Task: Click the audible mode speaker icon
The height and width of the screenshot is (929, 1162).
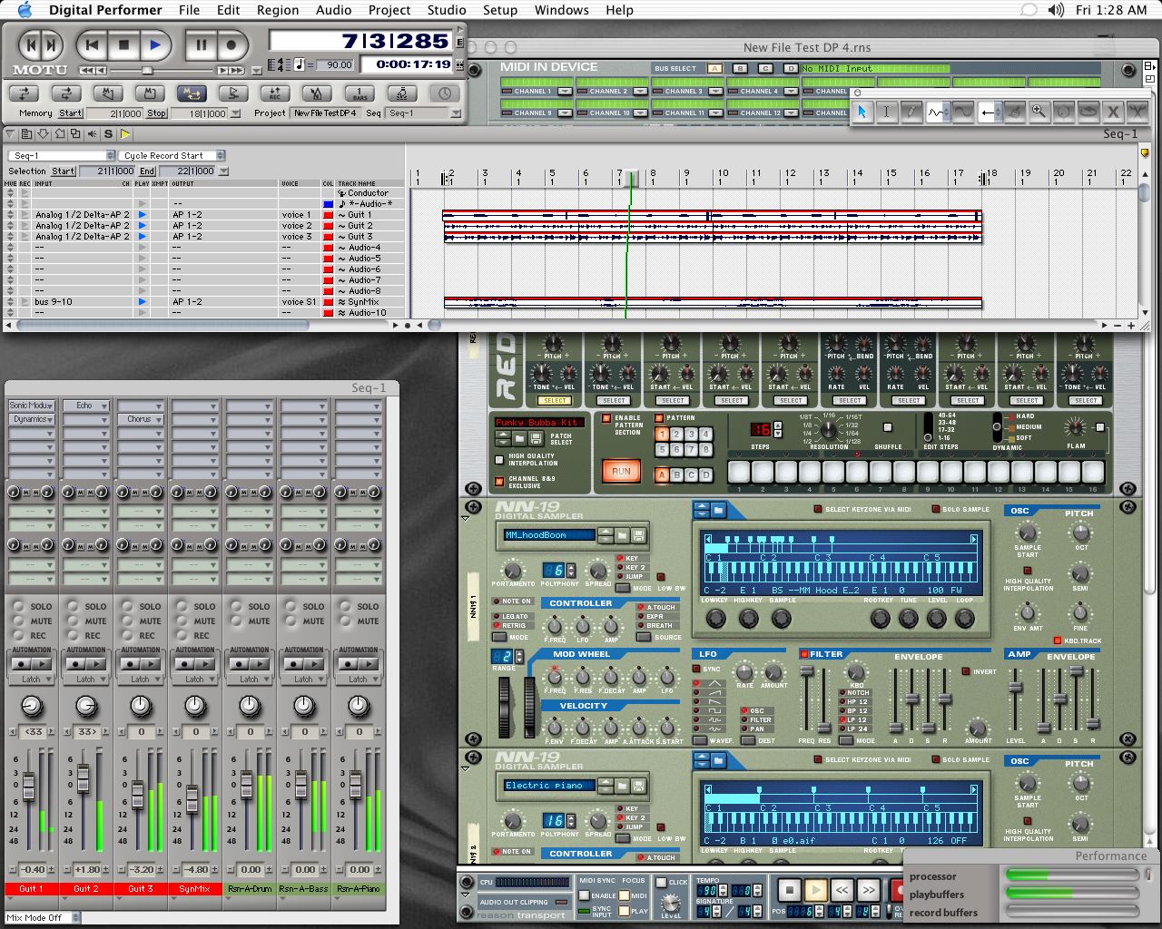Action: click(93, 134)
